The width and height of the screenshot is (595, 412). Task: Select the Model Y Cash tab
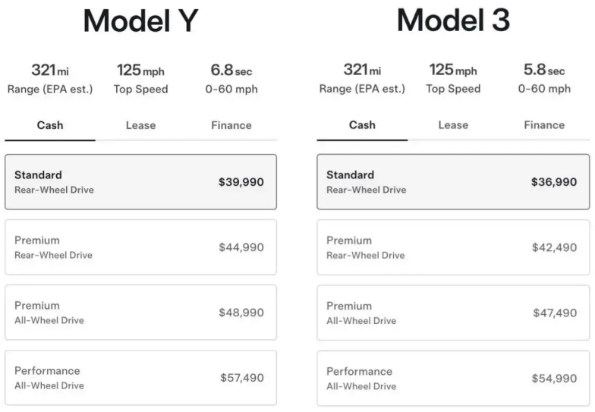[50, 125]
